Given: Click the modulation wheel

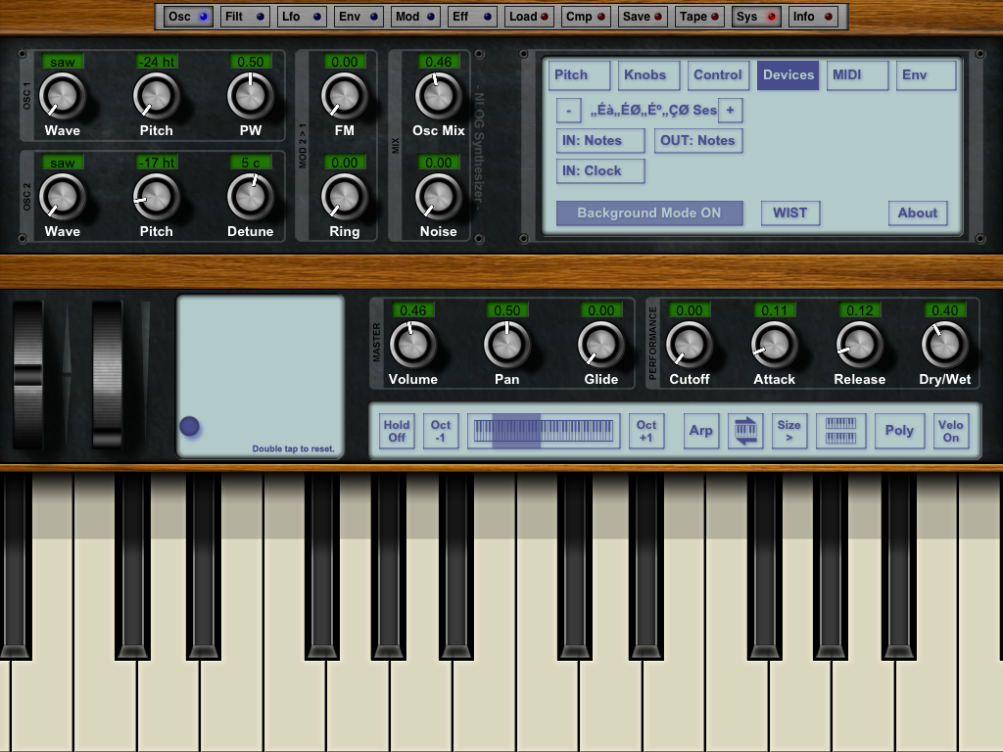Looking at the screenshot, I should pos(107,375).
